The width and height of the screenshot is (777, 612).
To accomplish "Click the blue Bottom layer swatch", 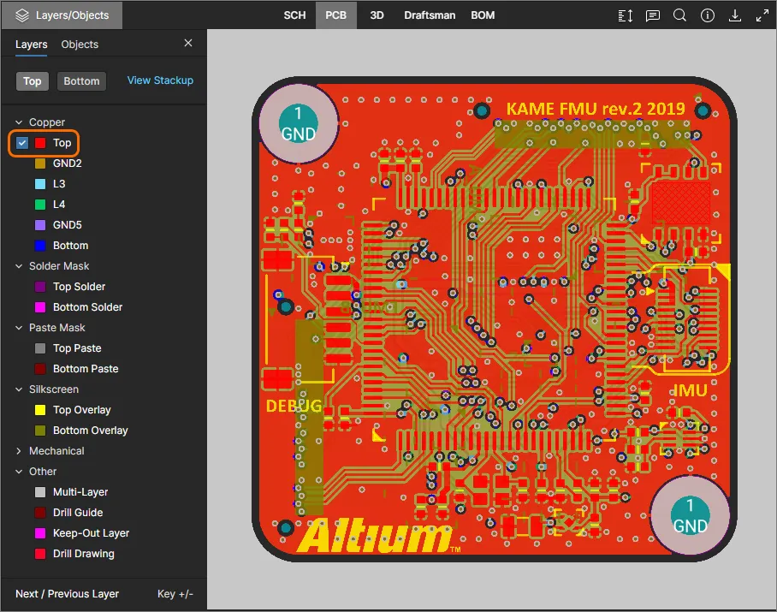I will tap(40, 246).
